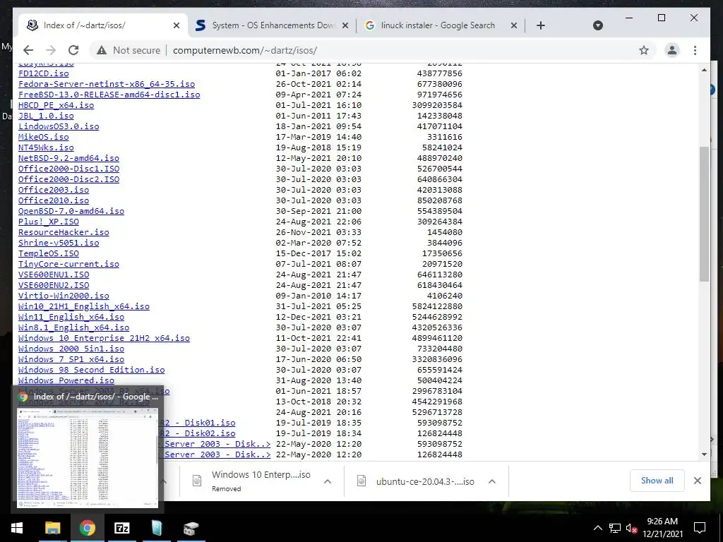The height and width of the screenshot is (542, 723).
Task: Open File Explorer from the taskbar
Action: 52,528
